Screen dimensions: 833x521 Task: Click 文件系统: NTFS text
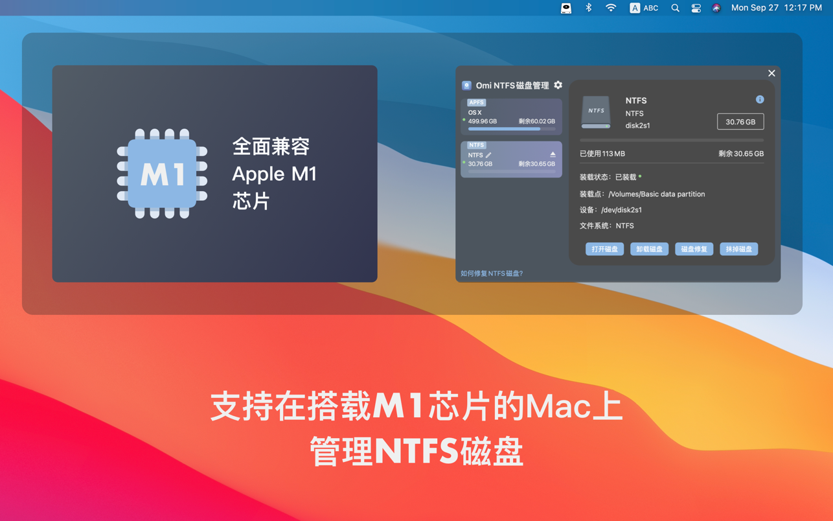pyautogui.click(x=607, y=226)
